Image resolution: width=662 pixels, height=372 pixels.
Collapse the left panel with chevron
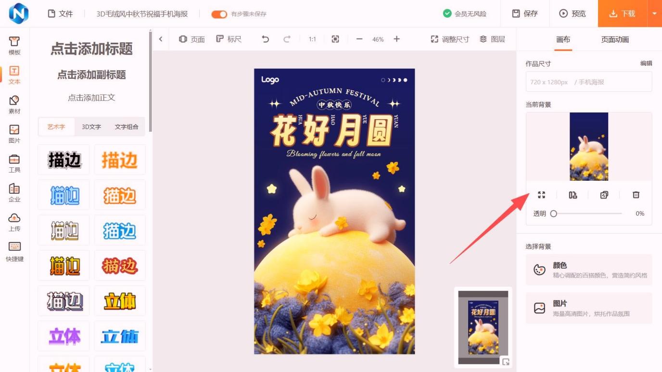161,39
